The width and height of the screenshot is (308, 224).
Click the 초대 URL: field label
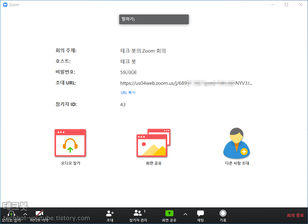click(66, 83)
